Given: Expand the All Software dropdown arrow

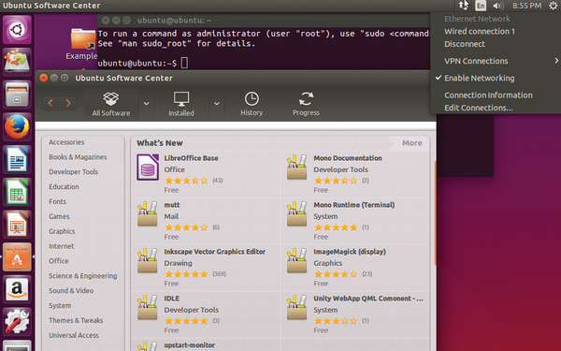Looking at the screenshot, I should tap(146, 104).
